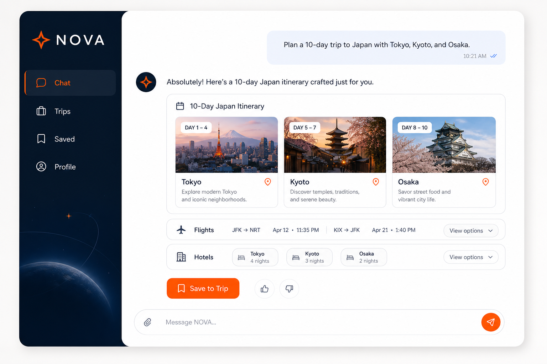
Task: Click the Kyoto card title
Action: 299,182
